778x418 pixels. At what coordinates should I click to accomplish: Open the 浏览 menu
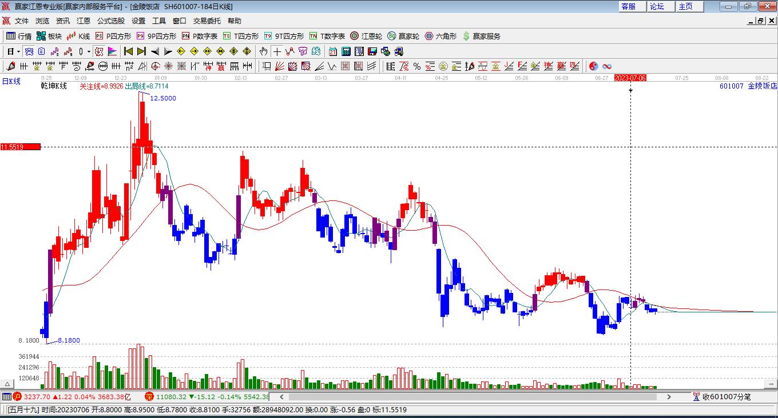click(42, 21)
